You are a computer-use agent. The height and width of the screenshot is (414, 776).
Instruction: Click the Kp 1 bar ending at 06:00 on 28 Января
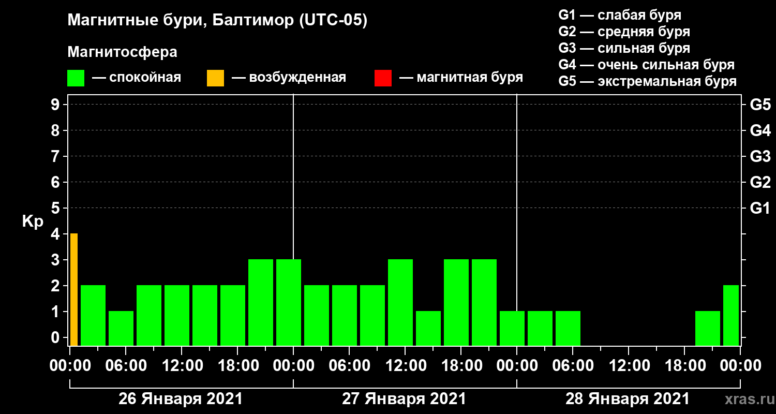point(568,328)
